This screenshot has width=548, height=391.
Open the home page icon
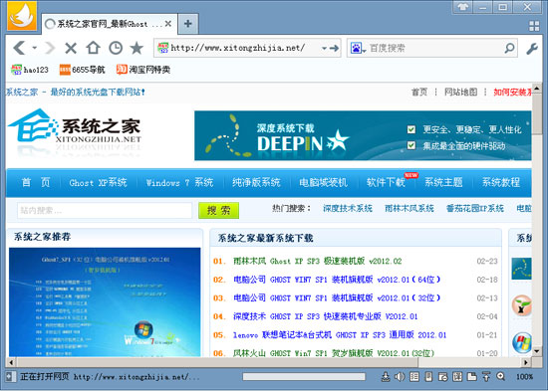[94, 48]
